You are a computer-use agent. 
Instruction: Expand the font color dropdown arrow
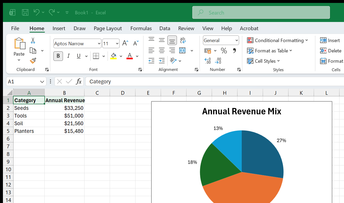pyautogui.click(x=137, y=56)
